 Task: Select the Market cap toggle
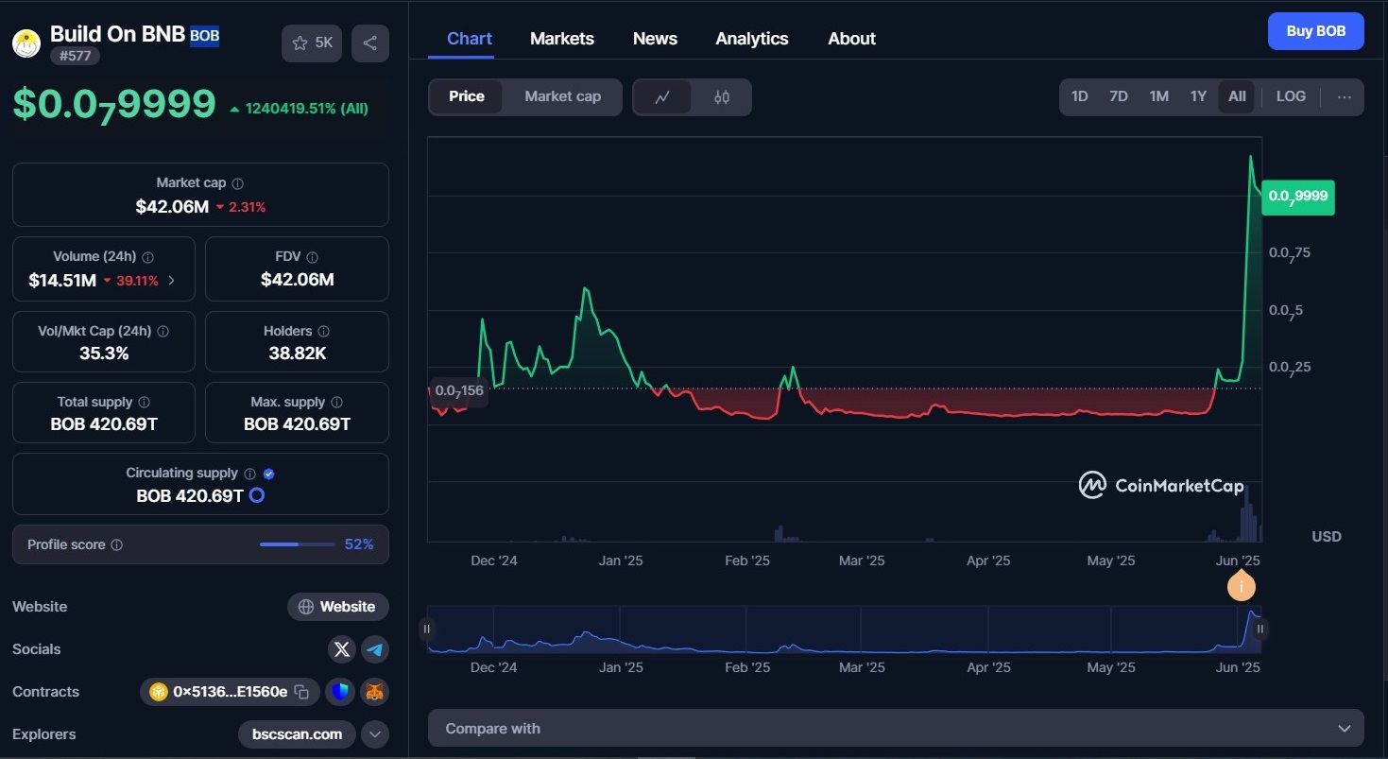[x=562, y=96]
